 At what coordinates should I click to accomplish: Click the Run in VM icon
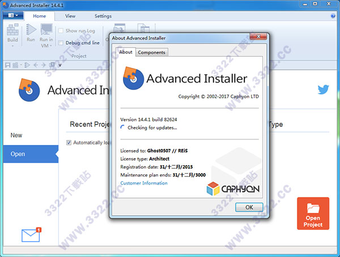pyautogui.click(x=46, y=29)
